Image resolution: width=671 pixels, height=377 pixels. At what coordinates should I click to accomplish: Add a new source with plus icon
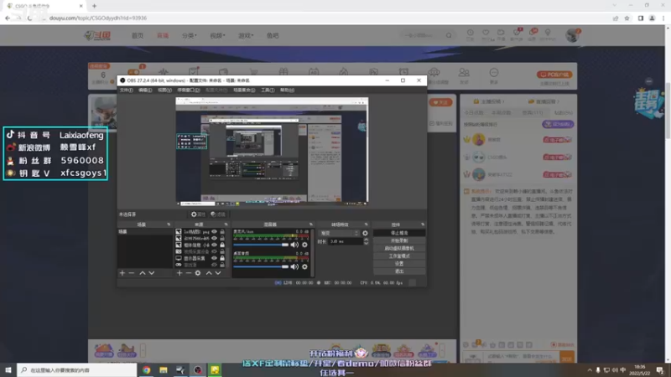click(x=179, y=273)
